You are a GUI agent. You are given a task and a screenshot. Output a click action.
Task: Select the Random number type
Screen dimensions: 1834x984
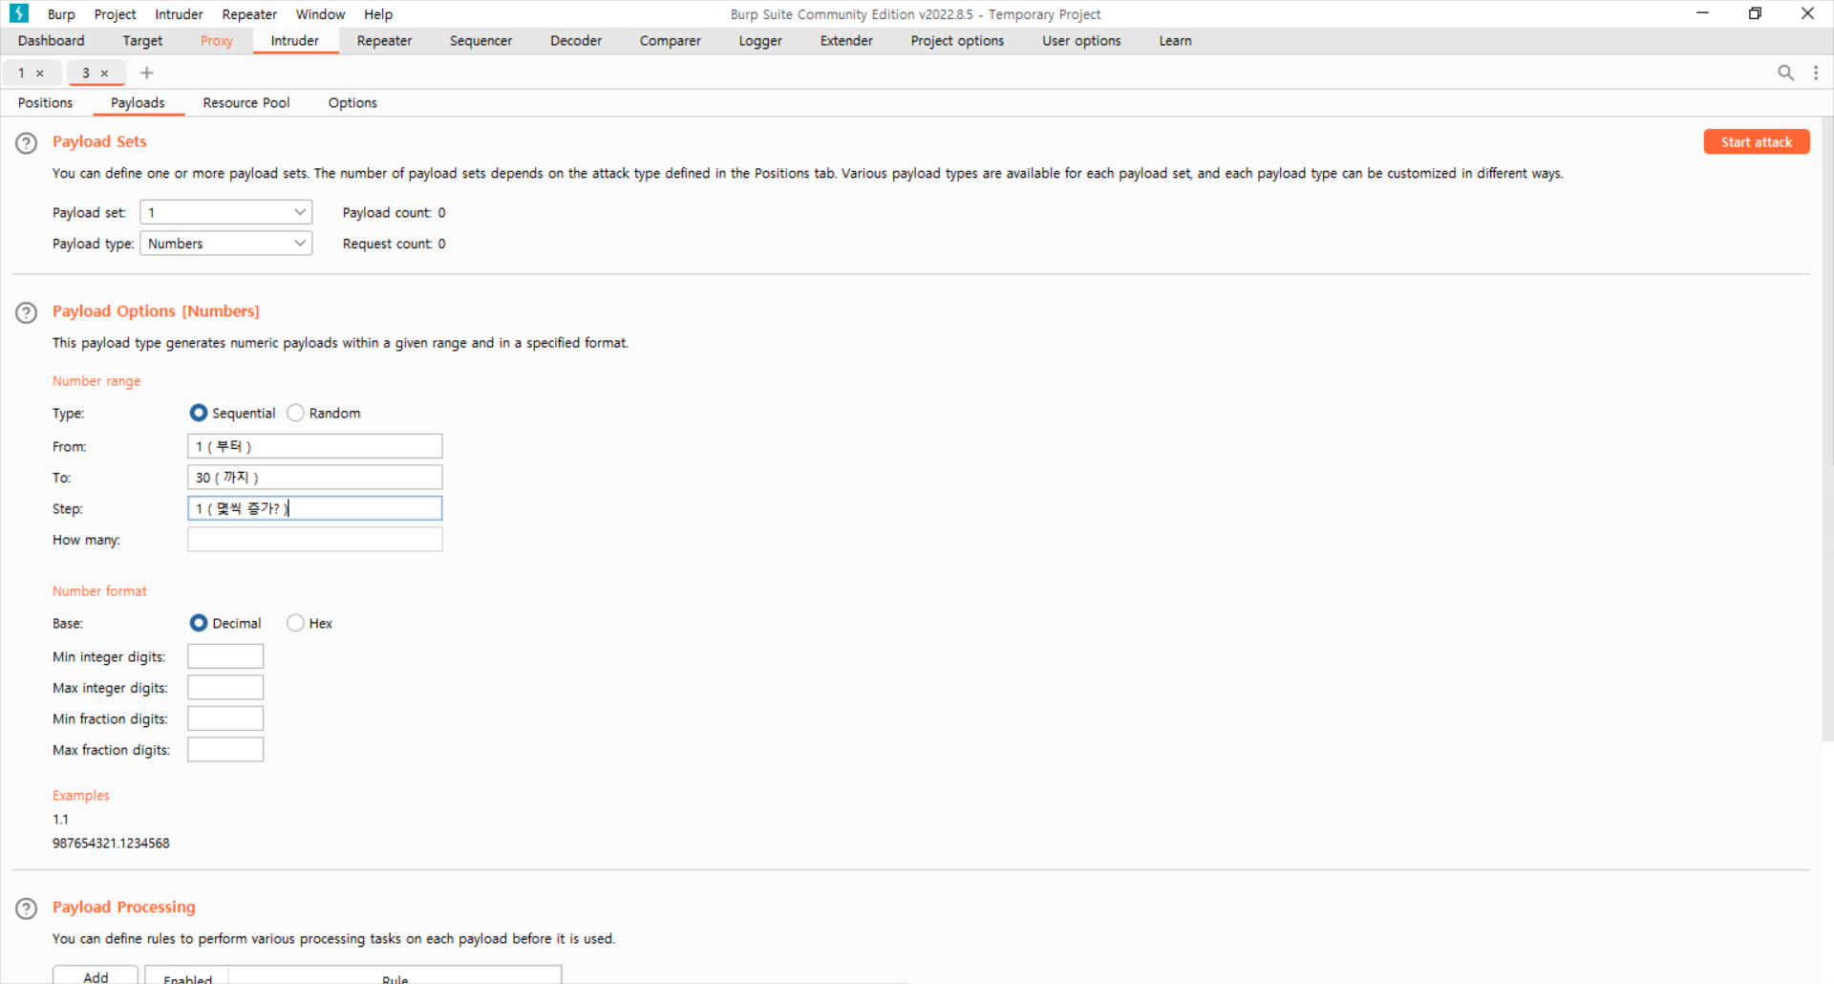pos(296,413)
